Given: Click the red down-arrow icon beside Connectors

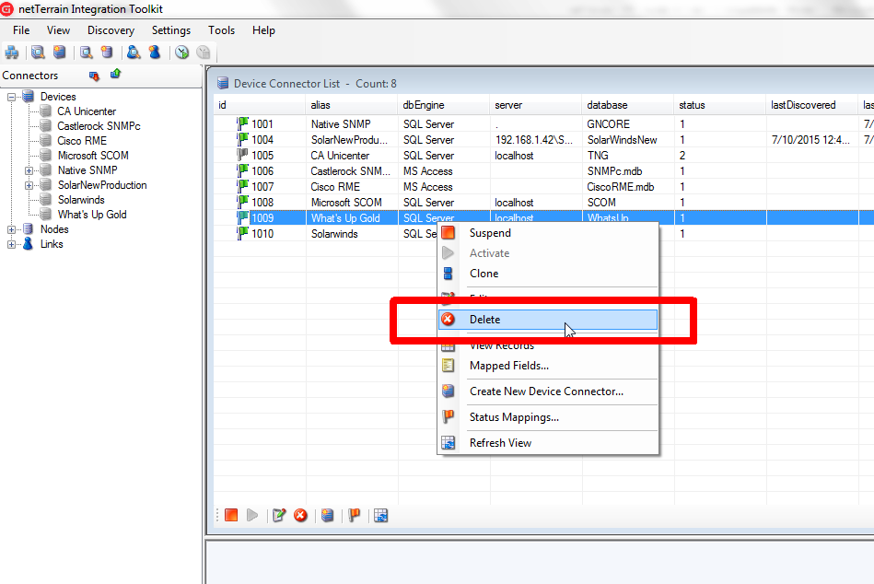Looking at the screenshot, I should [x=93, y=76].
